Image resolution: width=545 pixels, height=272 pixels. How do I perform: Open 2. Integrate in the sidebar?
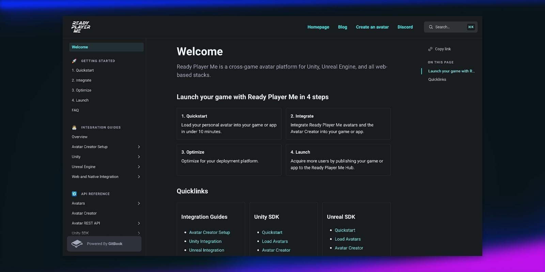pyautogui.click(x=81, y=80)
